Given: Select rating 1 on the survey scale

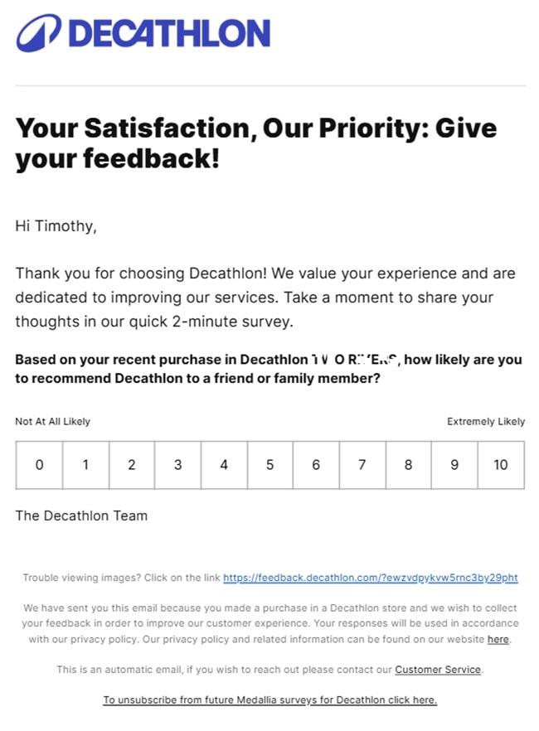Looking at the screenshot, I should click(85, 465).
